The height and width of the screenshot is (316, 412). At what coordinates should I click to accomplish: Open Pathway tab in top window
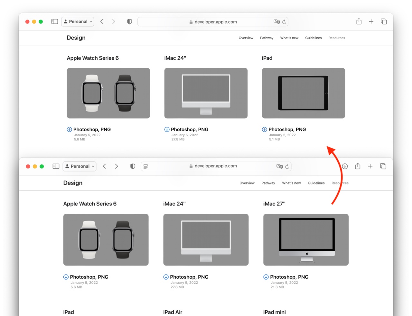(267, 38)
